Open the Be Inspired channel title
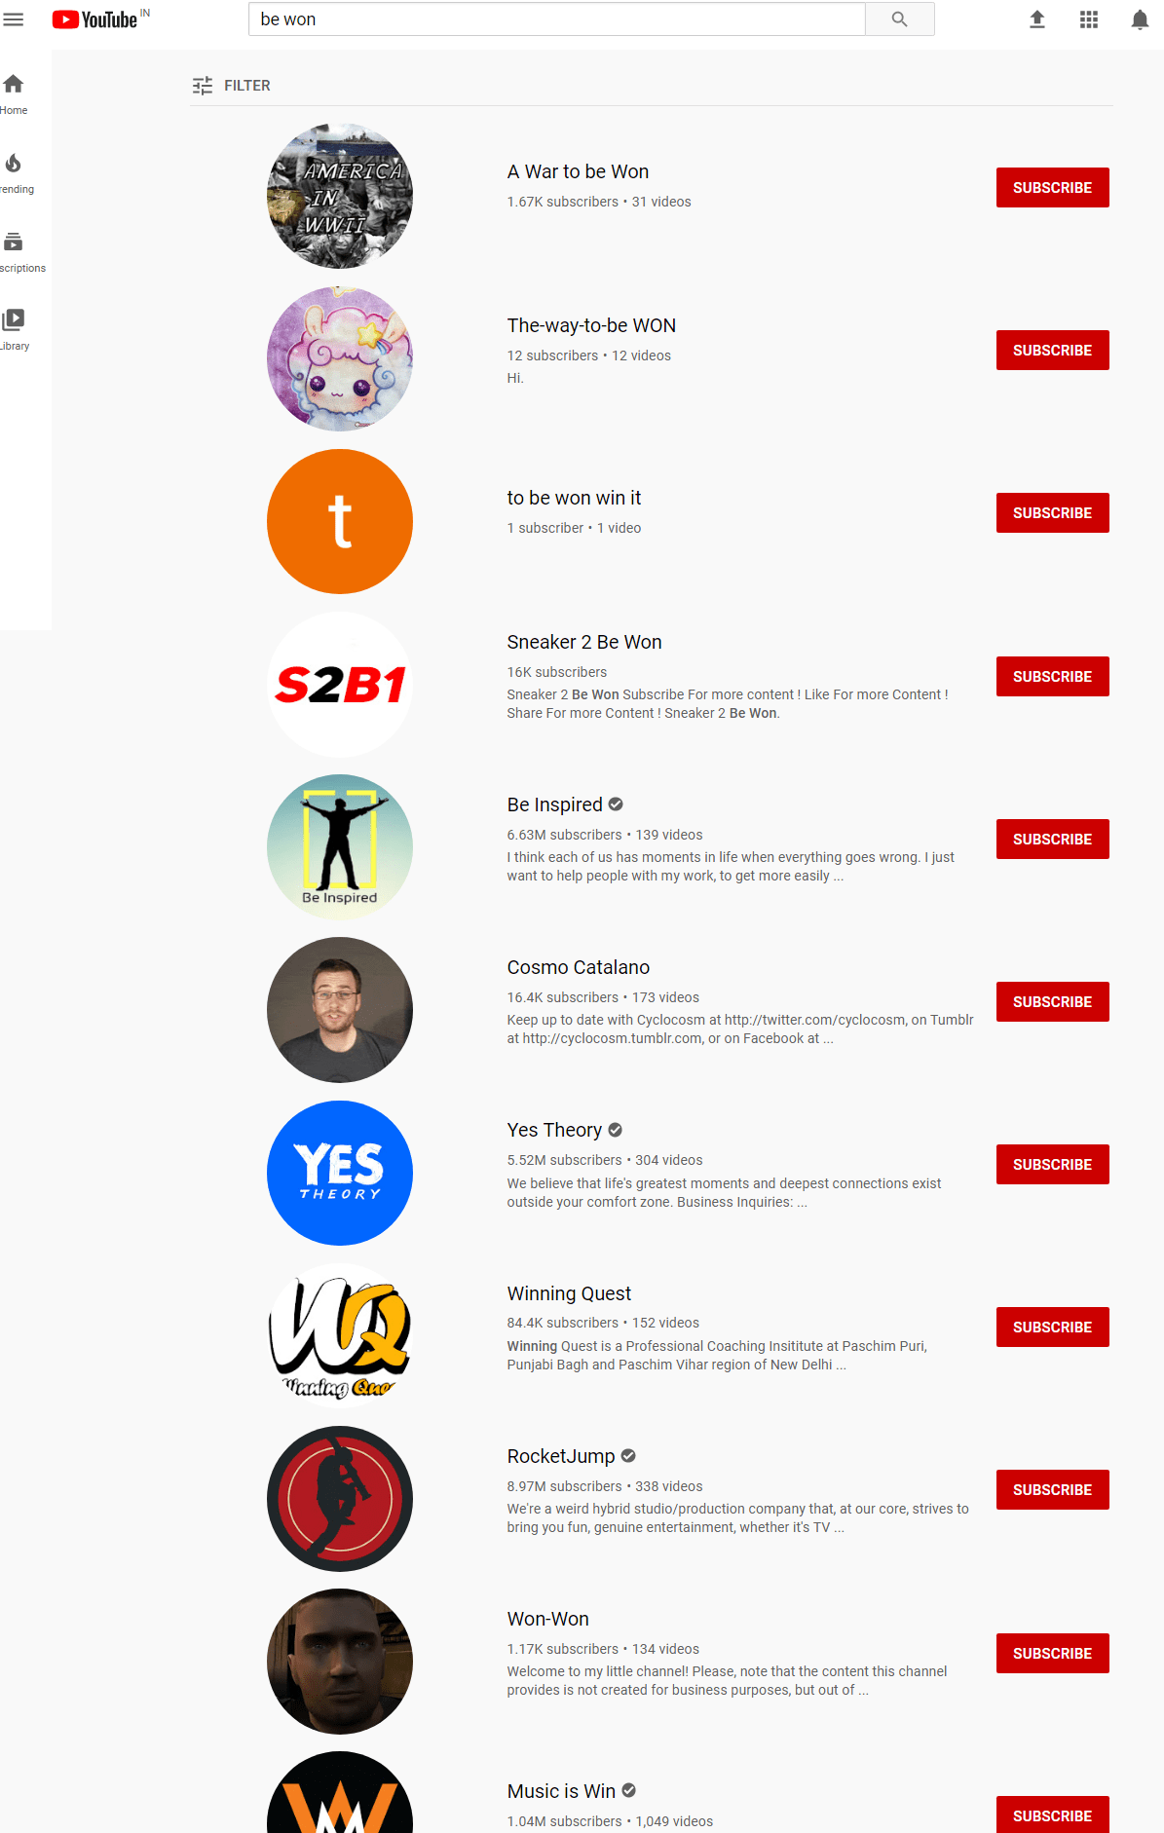 pos(554,804)
